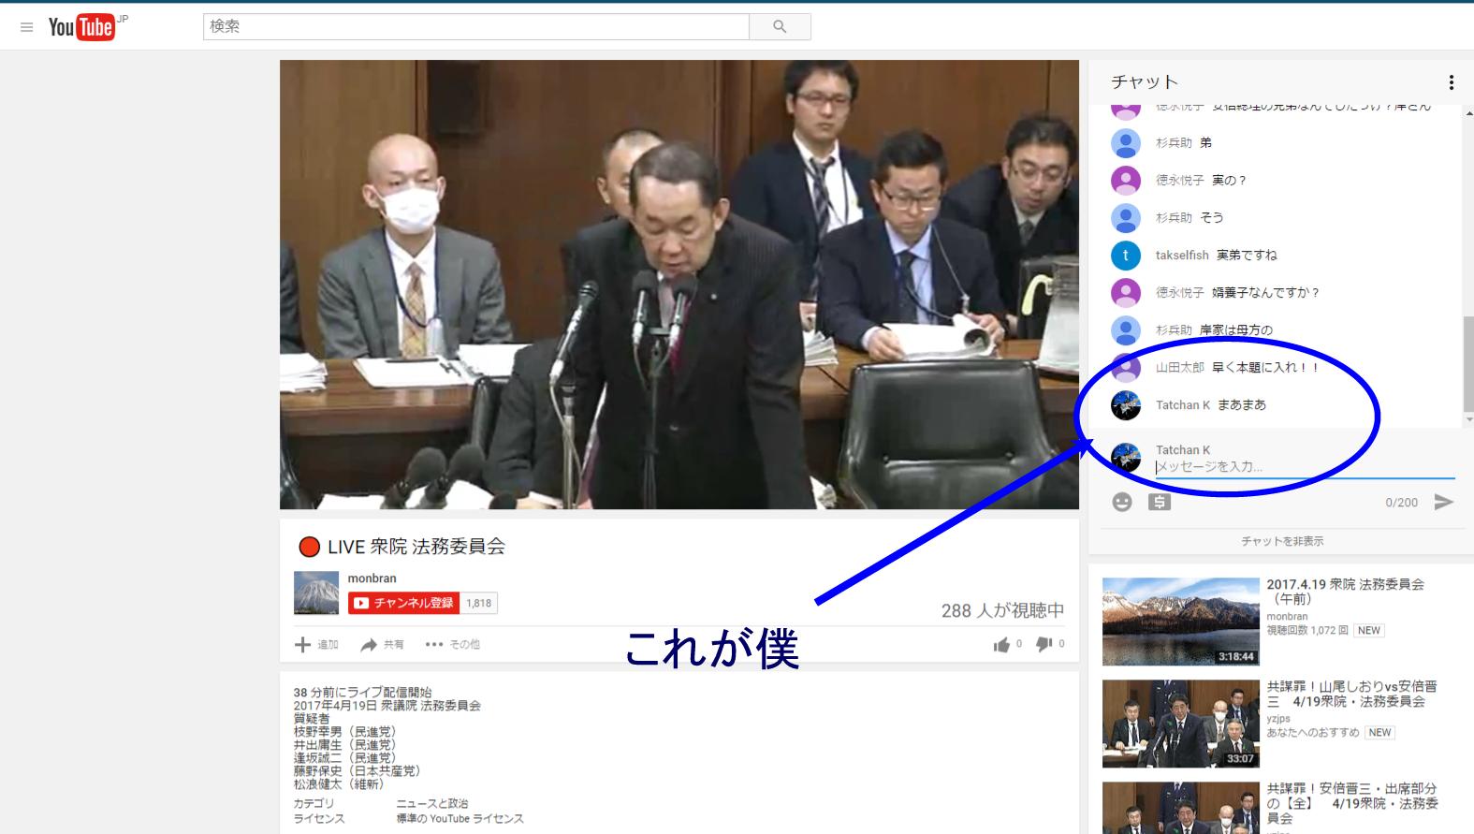
Task: Expand the More actions menu
Action: [452, 644]
